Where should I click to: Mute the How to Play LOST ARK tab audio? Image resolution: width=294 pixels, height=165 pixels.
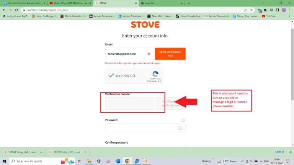click(x=86, y=3)
